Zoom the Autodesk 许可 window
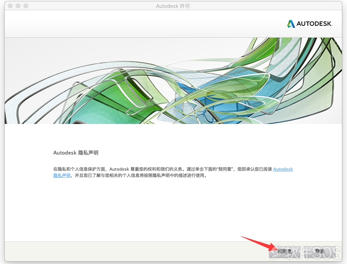This screenshot has width=347, height=264. pos(26,6)
